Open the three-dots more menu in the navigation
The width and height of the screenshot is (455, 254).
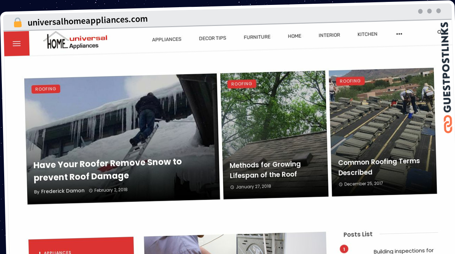pos(399,34)
